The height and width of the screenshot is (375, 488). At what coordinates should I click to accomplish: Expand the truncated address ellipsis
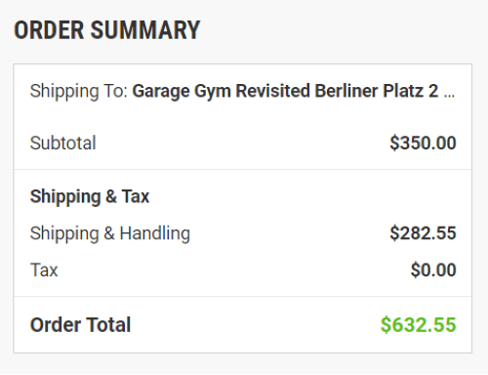[449, 95]
